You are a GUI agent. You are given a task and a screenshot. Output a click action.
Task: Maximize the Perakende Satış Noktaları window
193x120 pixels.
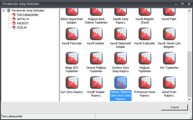pos(182,4)
